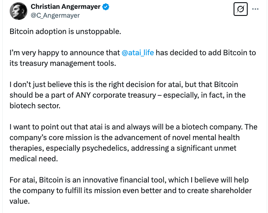This screenshot has width=268, height=213.
Task: Click the phrase "I want to point out"
Action: (38, 127)
